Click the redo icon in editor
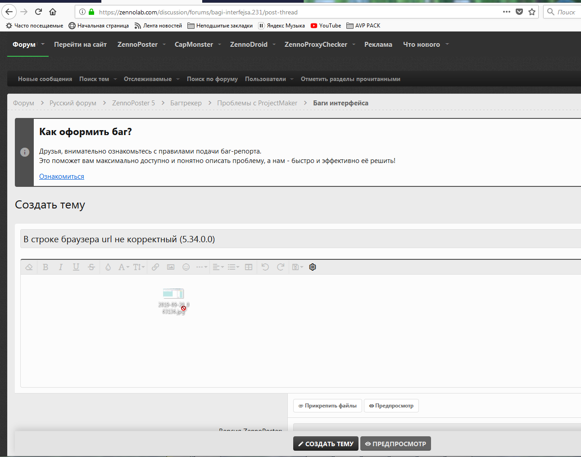The height and width of the screenshot is (457, 581). (281, 267)
